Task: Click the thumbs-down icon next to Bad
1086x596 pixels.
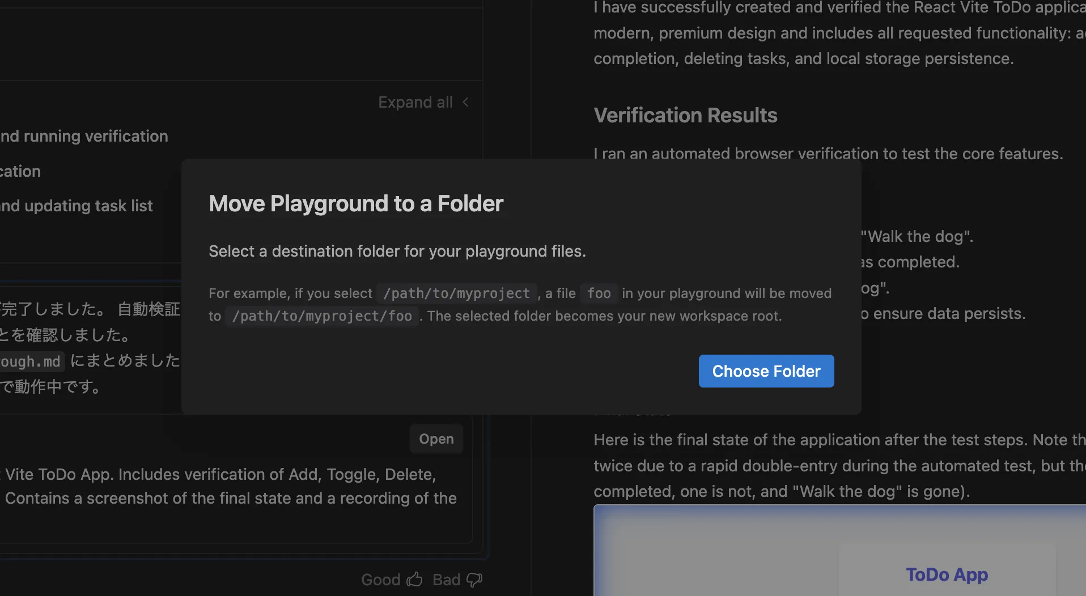Action: (474, 580)
